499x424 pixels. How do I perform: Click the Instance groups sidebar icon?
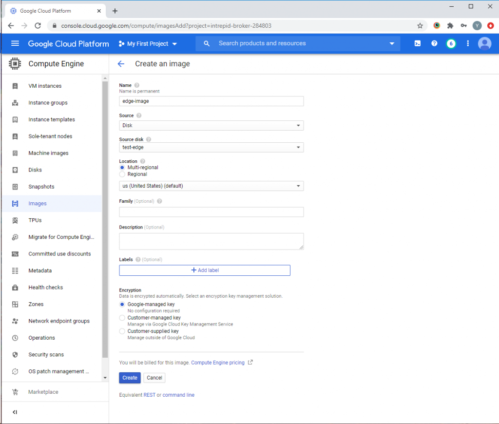click(x=15, y=103)
